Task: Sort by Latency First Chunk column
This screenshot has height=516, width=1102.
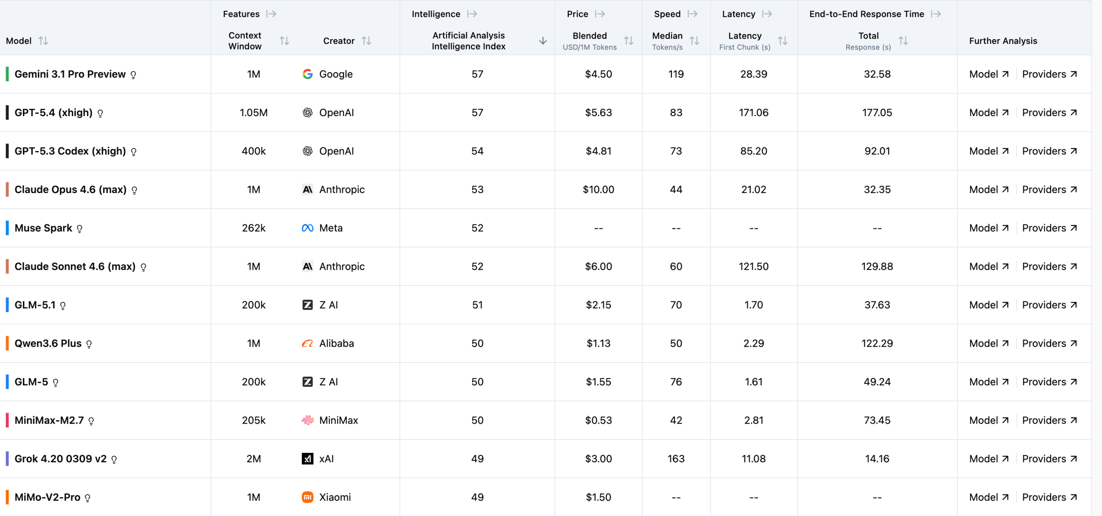Action: [783, 41]
